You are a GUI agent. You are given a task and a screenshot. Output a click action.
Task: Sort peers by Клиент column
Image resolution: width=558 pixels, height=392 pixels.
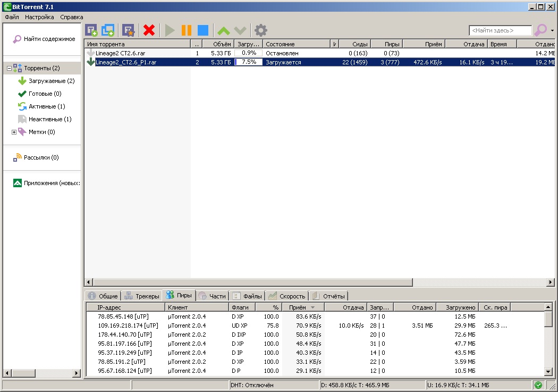(197, 307)
